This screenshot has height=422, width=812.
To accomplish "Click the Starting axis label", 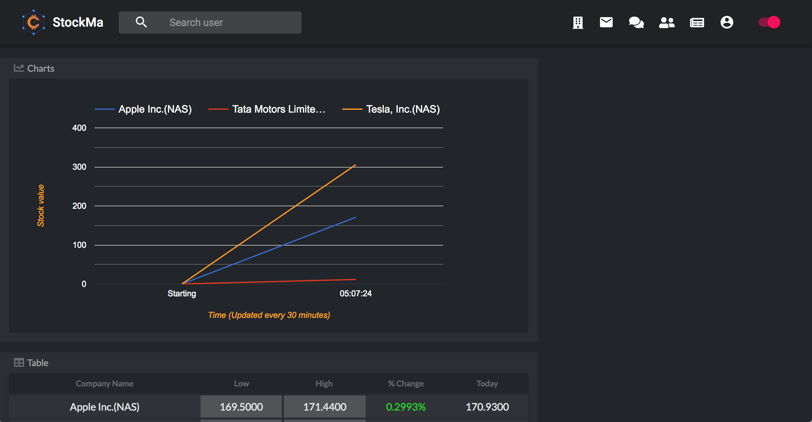I will click(182, 293).
